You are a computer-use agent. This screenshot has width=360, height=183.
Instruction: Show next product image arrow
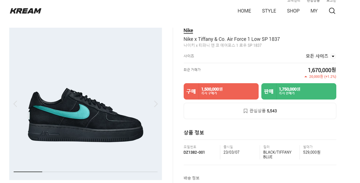pos(156,104)
